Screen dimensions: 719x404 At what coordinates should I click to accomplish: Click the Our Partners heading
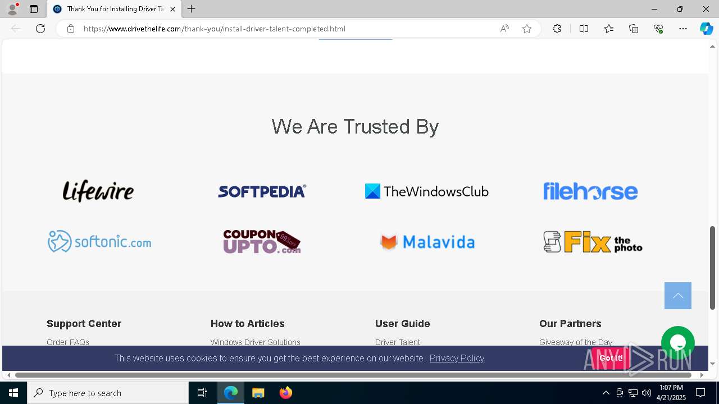pyautogui.click(x=570, y=324)
